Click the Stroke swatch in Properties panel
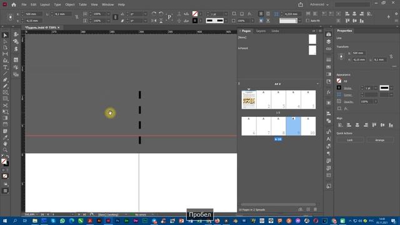Image resolution: width=400 pixels, height=225 pixels. pos(339,87)
